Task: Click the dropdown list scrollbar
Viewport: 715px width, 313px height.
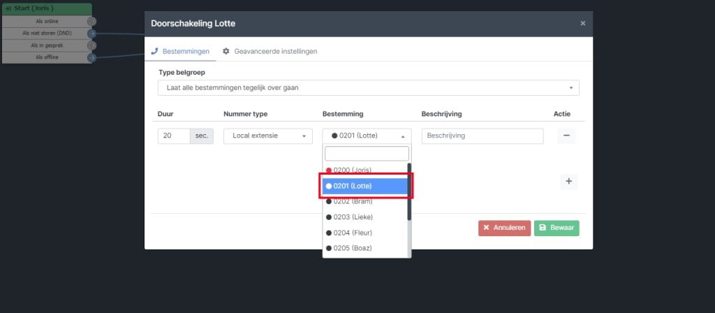Action: (x=409, y=191)
